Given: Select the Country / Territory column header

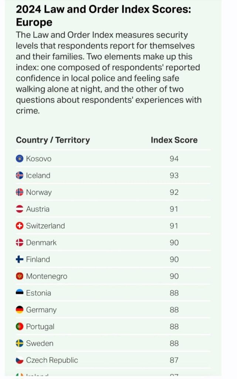Looking at the screenshot, I should pos(53,140).
